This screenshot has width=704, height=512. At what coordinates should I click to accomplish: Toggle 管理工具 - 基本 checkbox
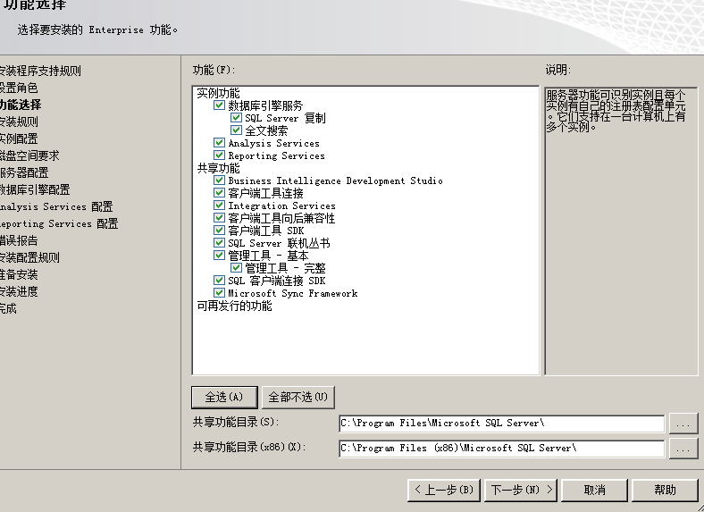219,256
